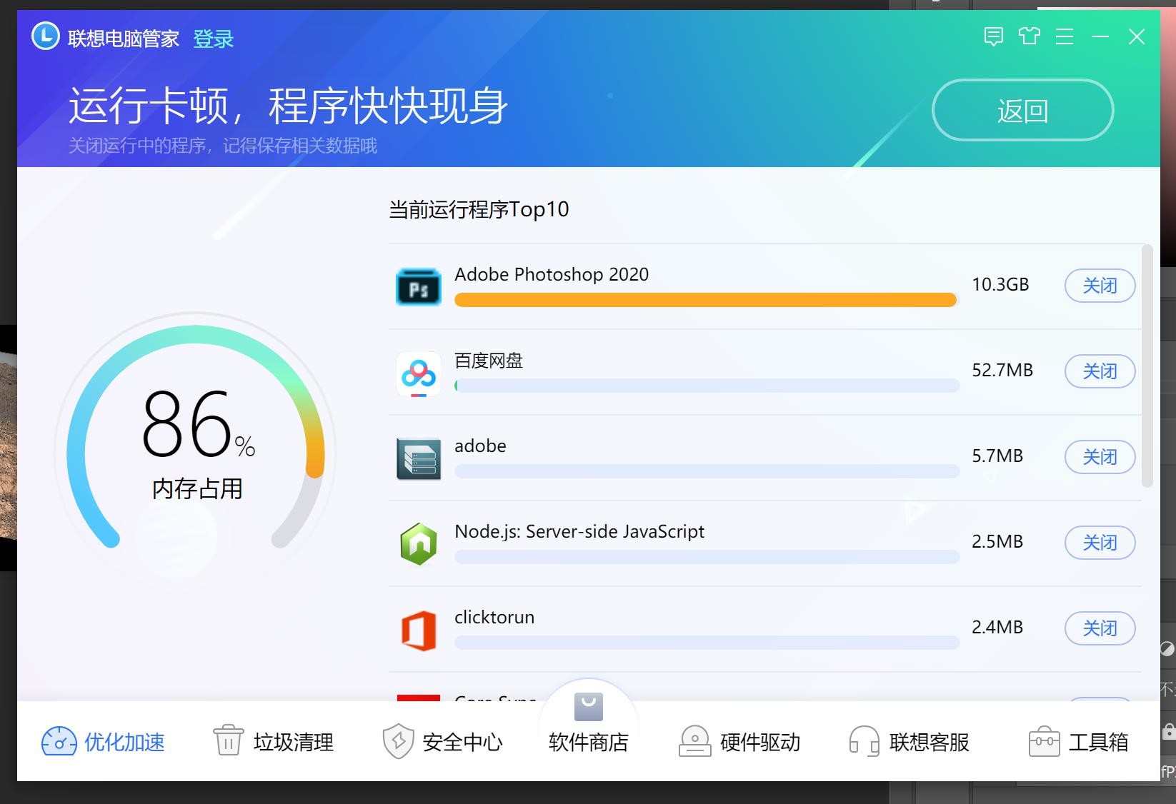
Task: Click the Lenovo PC Manager logo icon
Action: [46, 36]
